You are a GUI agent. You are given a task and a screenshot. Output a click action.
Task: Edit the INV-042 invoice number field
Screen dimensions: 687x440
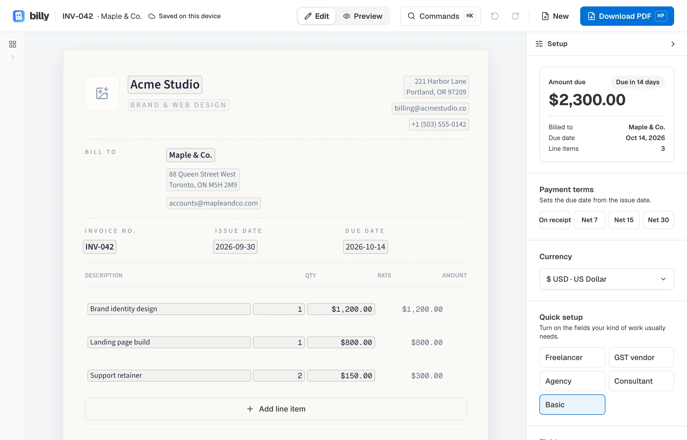[100, 247]
